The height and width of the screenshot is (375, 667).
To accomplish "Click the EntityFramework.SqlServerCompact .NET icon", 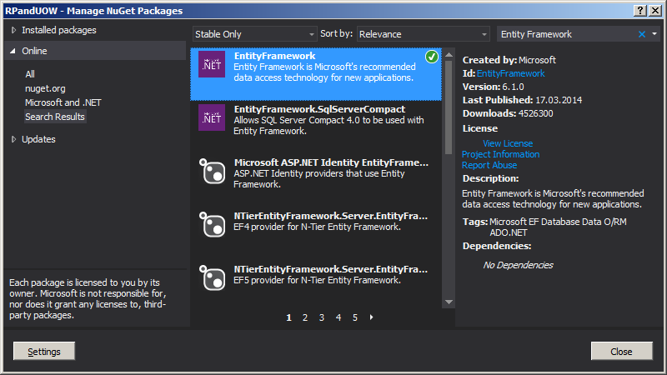I will [212, 117].
